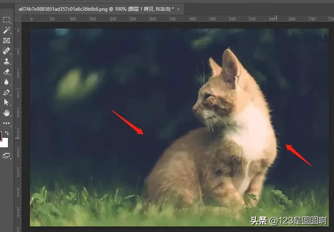Select the Magic Wand tool

[6, 29]
